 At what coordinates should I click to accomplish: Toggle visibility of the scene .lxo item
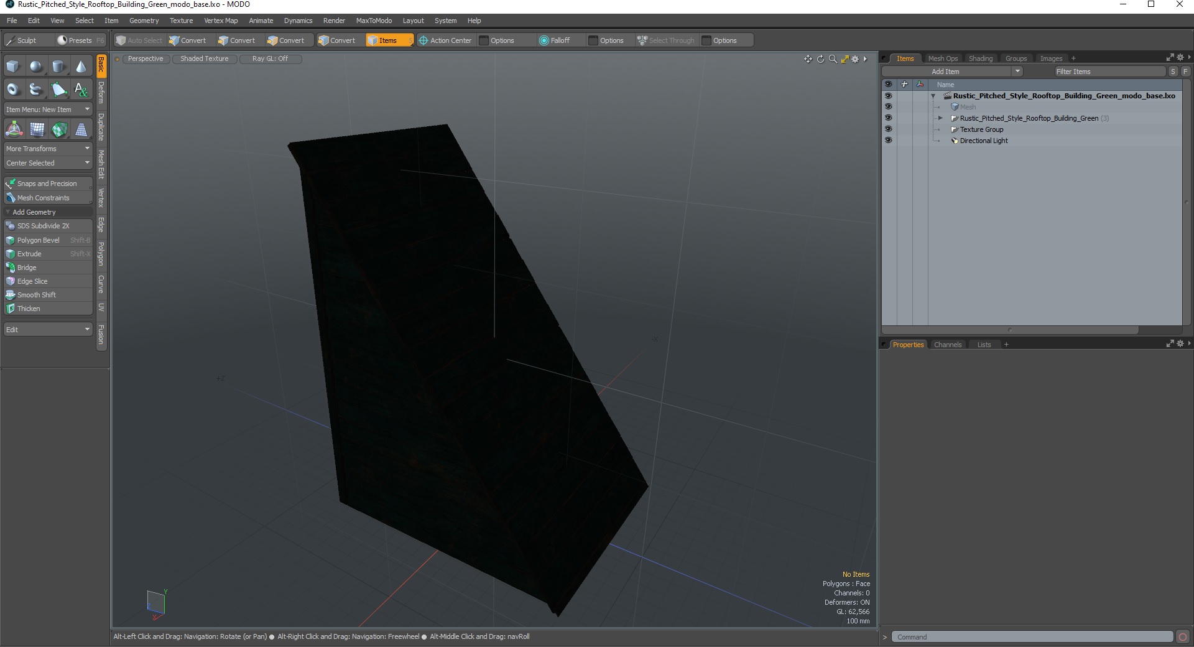[888, 96]
